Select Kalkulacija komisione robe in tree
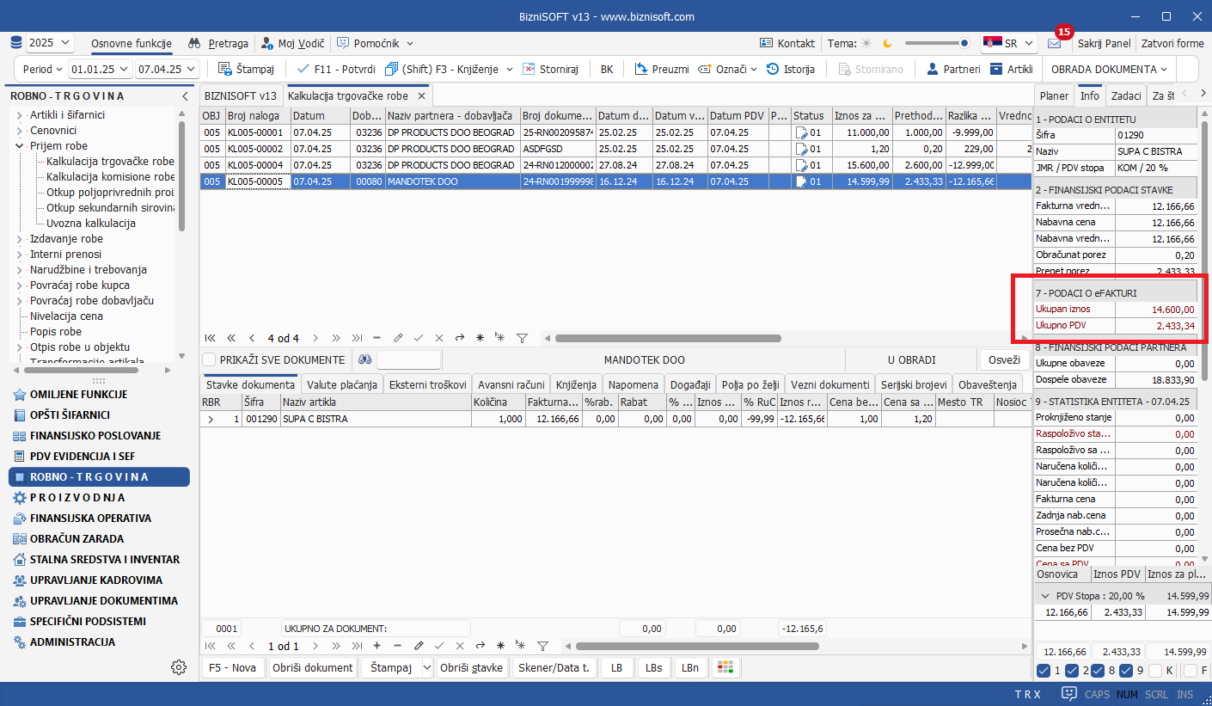 pyautogui.click(x=110, y=177)
